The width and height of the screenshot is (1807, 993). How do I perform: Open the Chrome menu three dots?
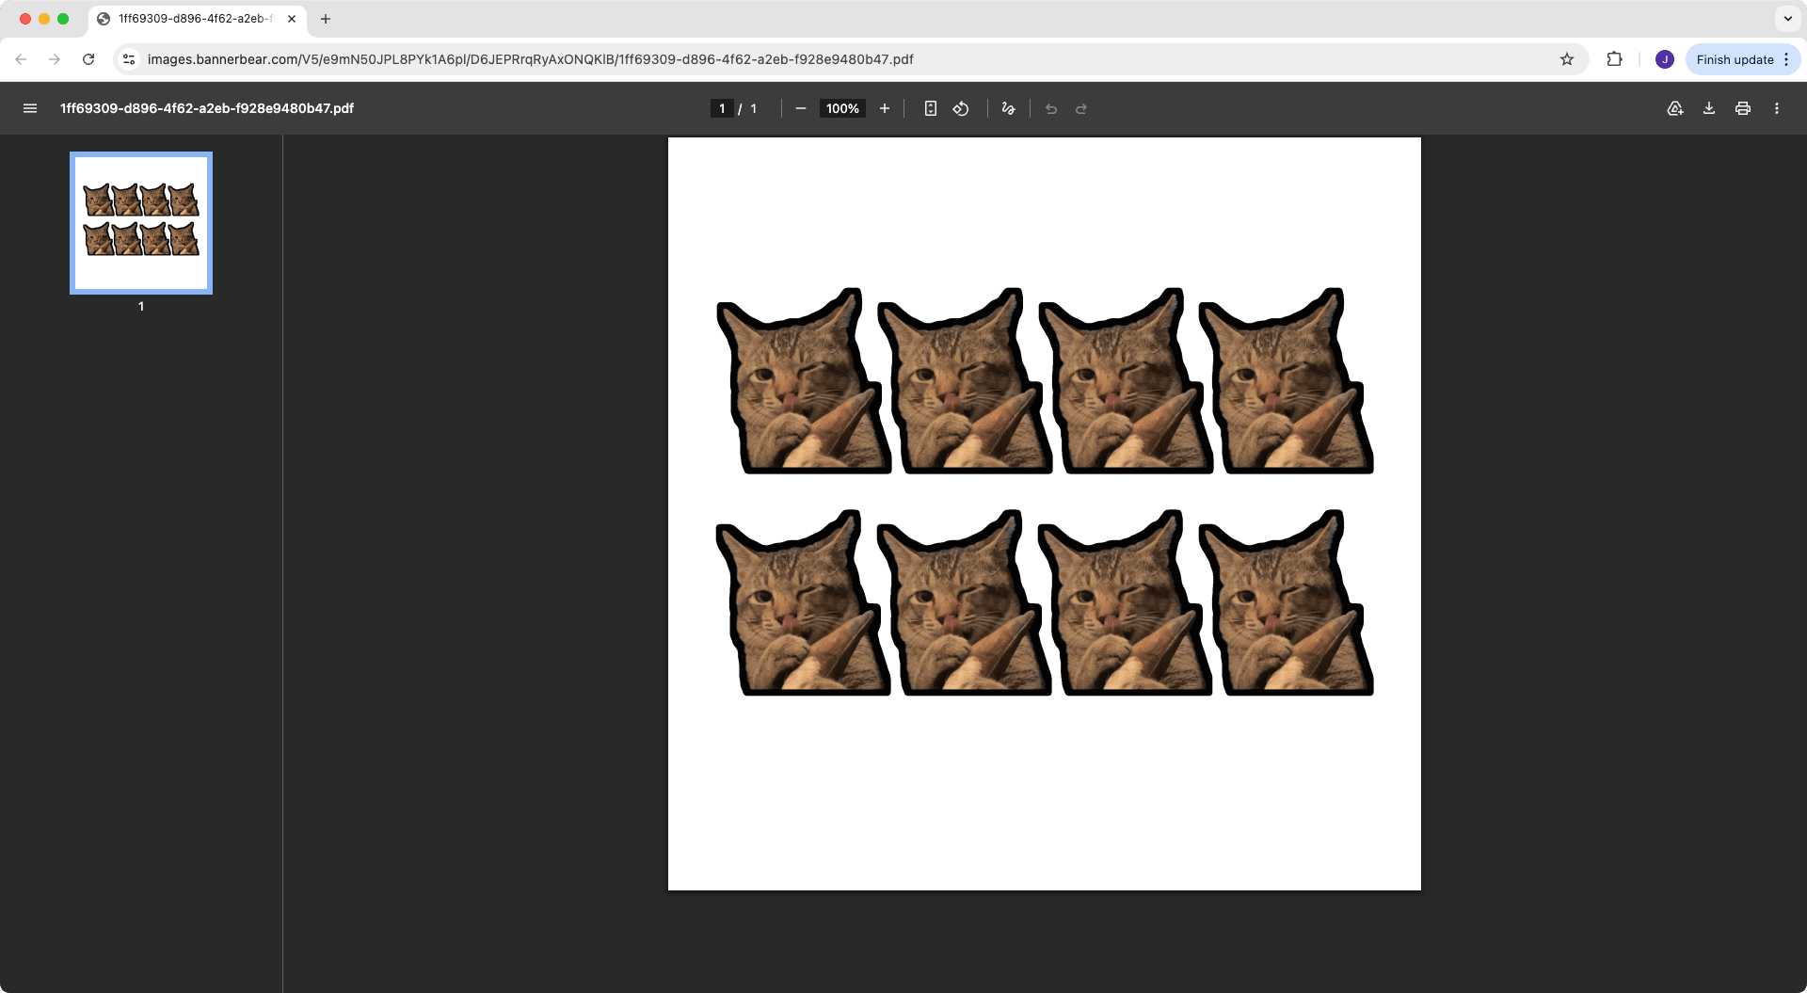1786,59
